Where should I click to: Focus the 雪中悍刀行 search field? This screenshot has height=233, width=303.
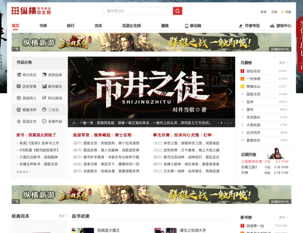[138, 11]
